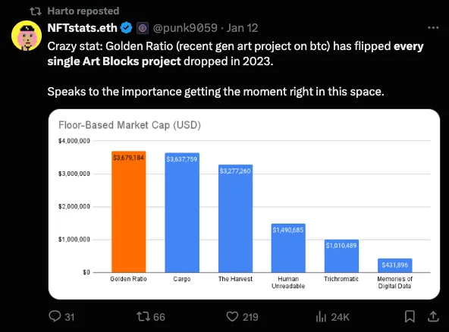Open the reply comment icon
Screen dimensions: 449x332
[x=55, y=316]
